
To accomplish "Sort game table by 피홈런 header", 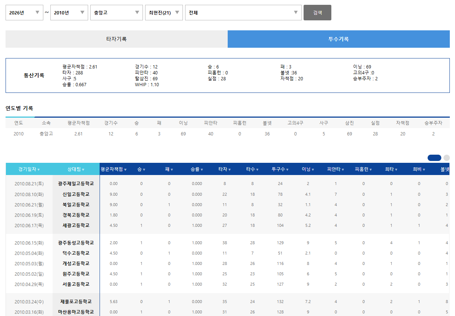I will (x=364, y=169).
